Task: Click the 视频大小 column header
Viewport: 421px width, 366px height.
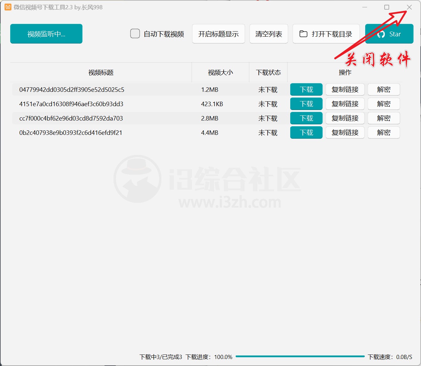Action: tap(220, 73)
